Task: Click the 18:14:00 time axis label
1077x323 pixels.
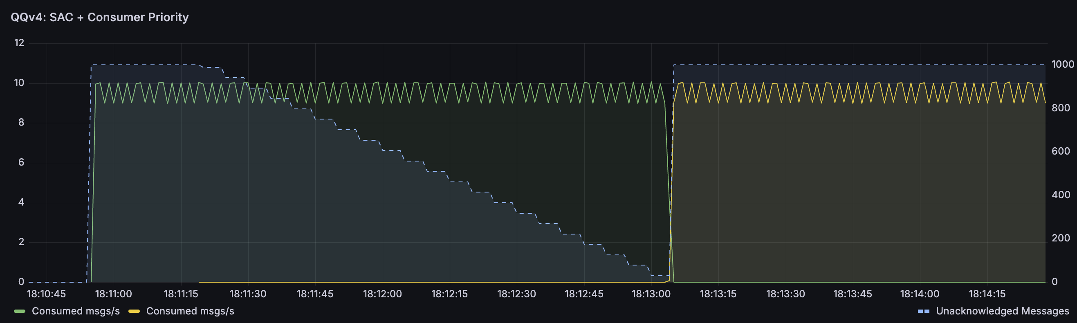Action: (x=920, y=294)
